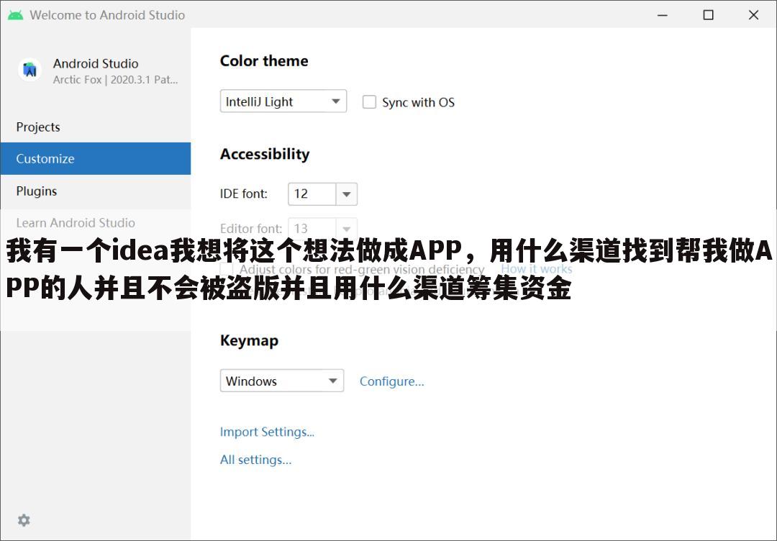This screenshot has width=777, height=541.
Task: Expand the IDE font size dropdown arrow
Action: (x=346, y=194)
